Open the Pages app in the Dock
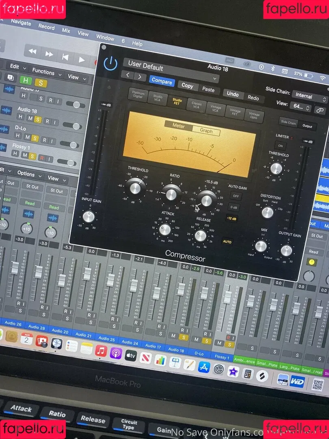 click(190, 365)
